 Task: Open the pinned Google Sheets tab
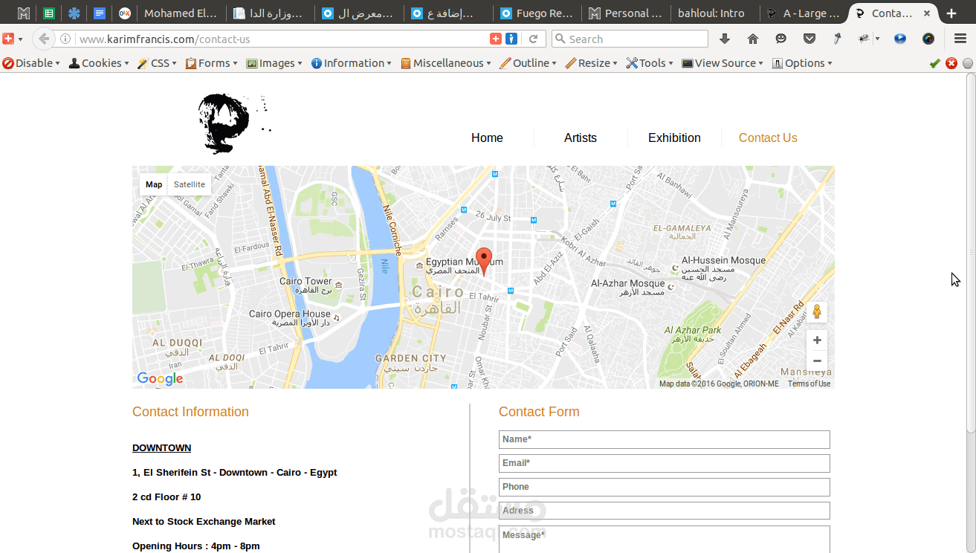coord(48,13)
